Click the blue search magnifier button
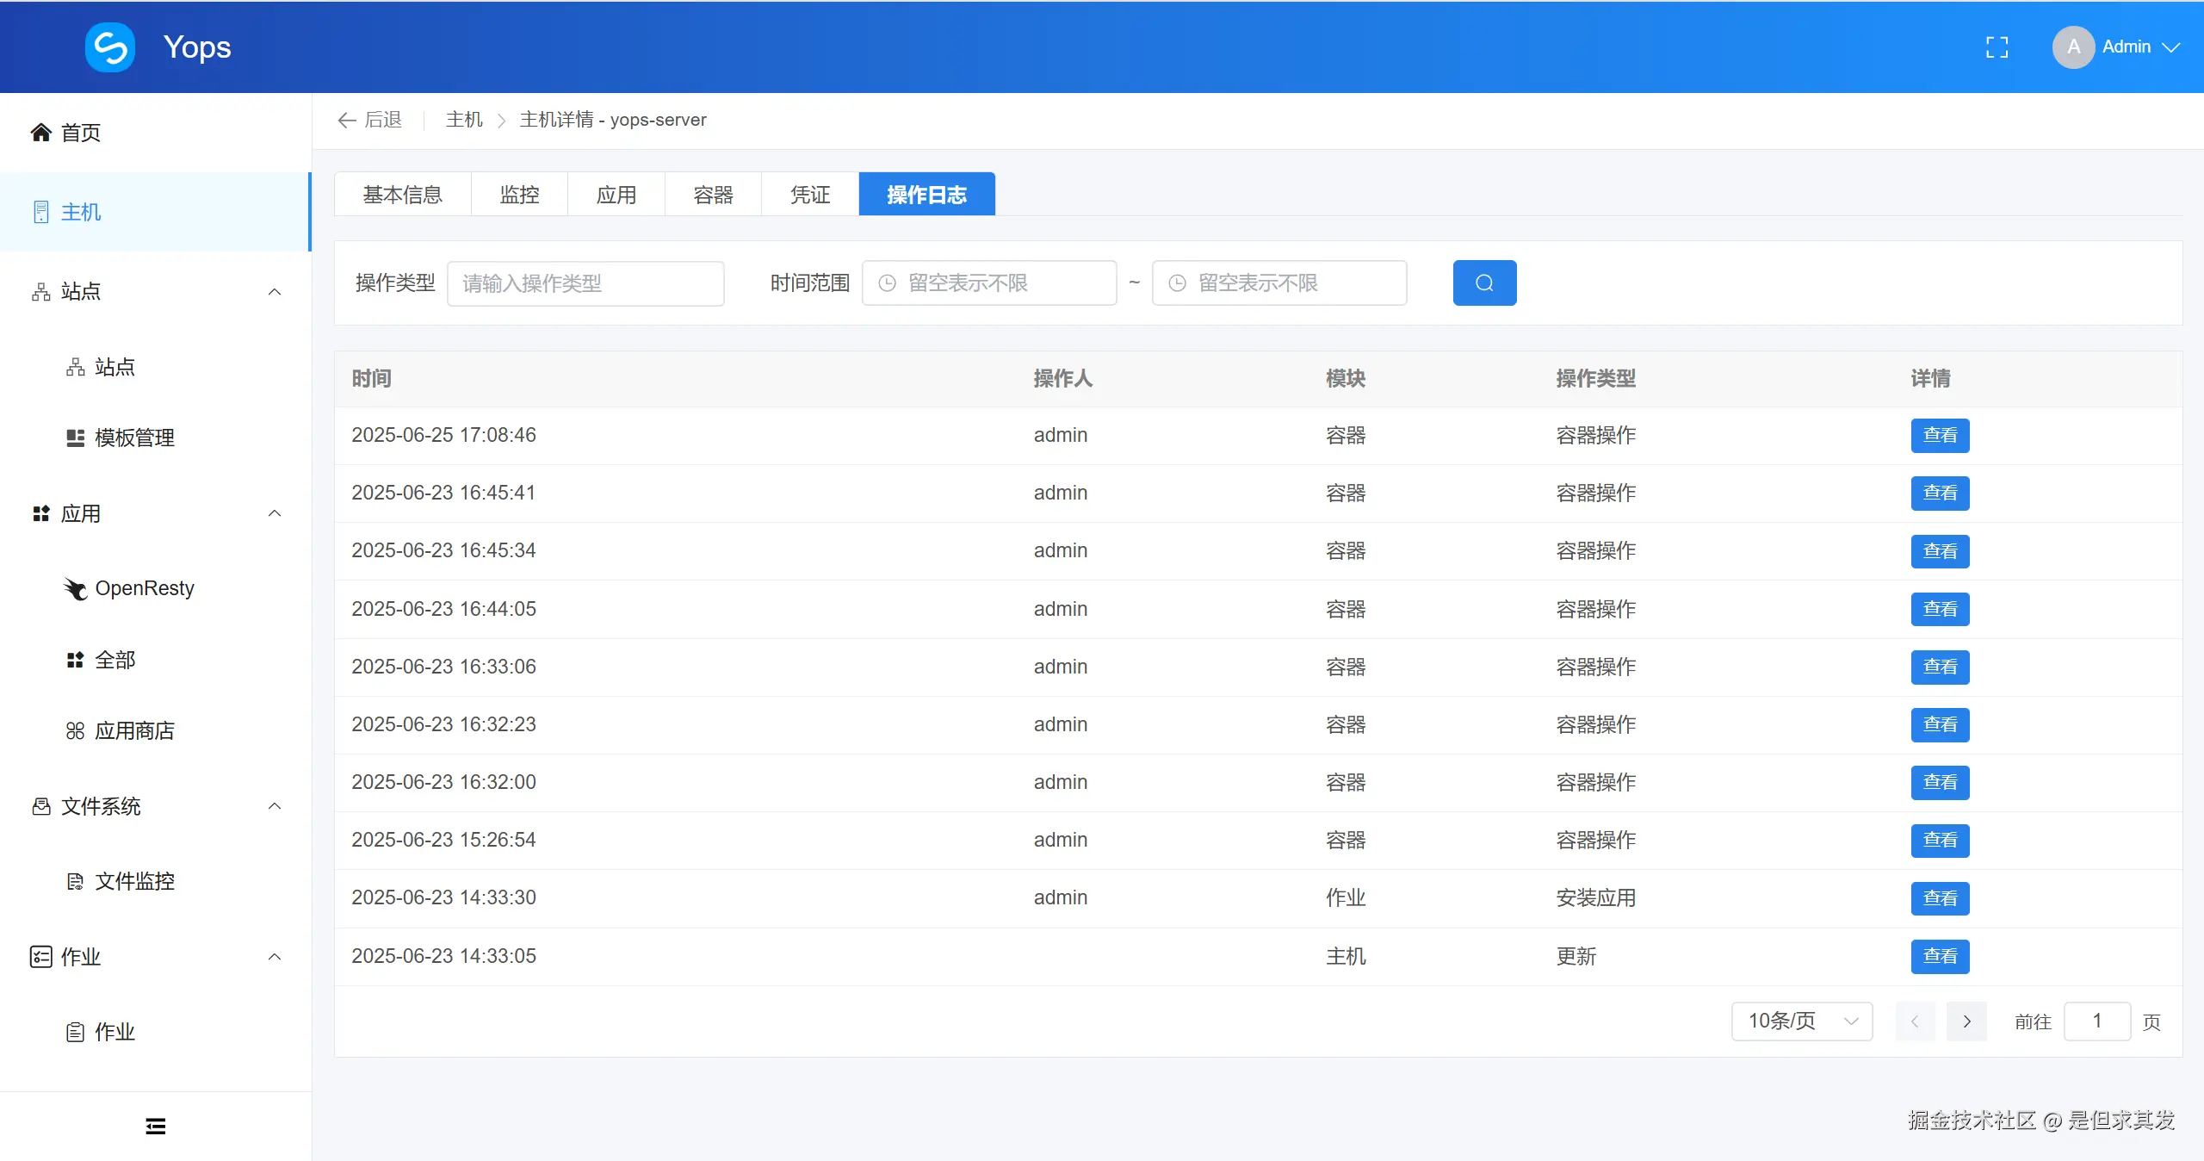 1484,282
